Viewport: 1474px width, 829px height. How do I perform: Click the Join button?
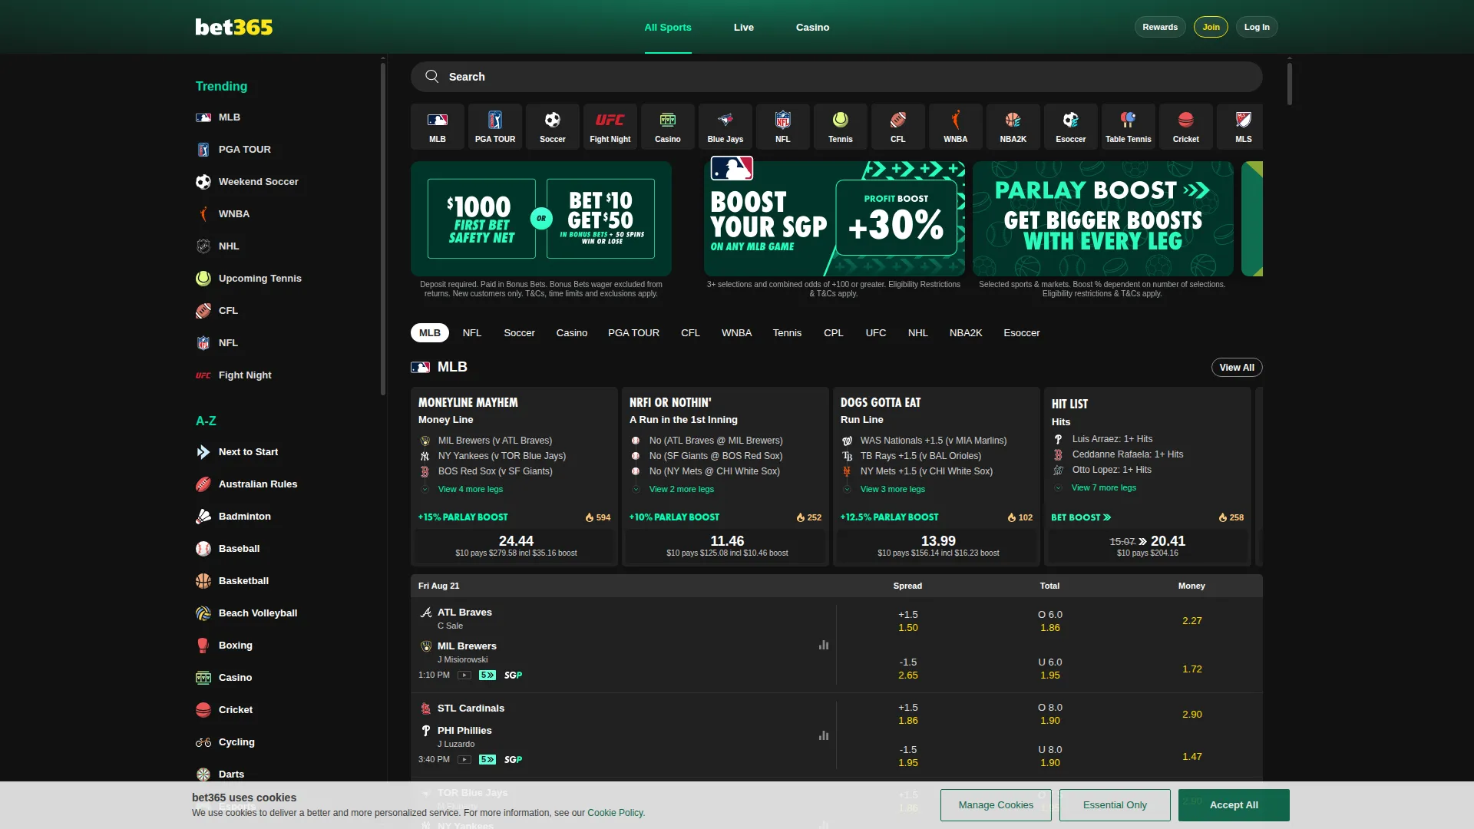click(1211, 27)
